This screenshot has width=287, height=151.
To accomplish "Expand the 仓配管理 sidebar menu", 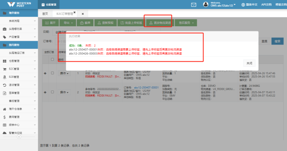I will coord(19,61).
